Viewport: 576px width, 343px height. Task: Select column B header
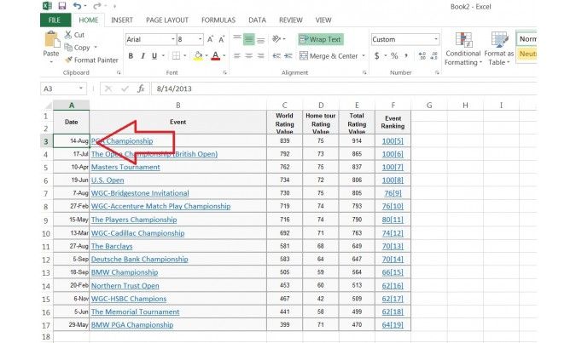click(x=177, y=106)
